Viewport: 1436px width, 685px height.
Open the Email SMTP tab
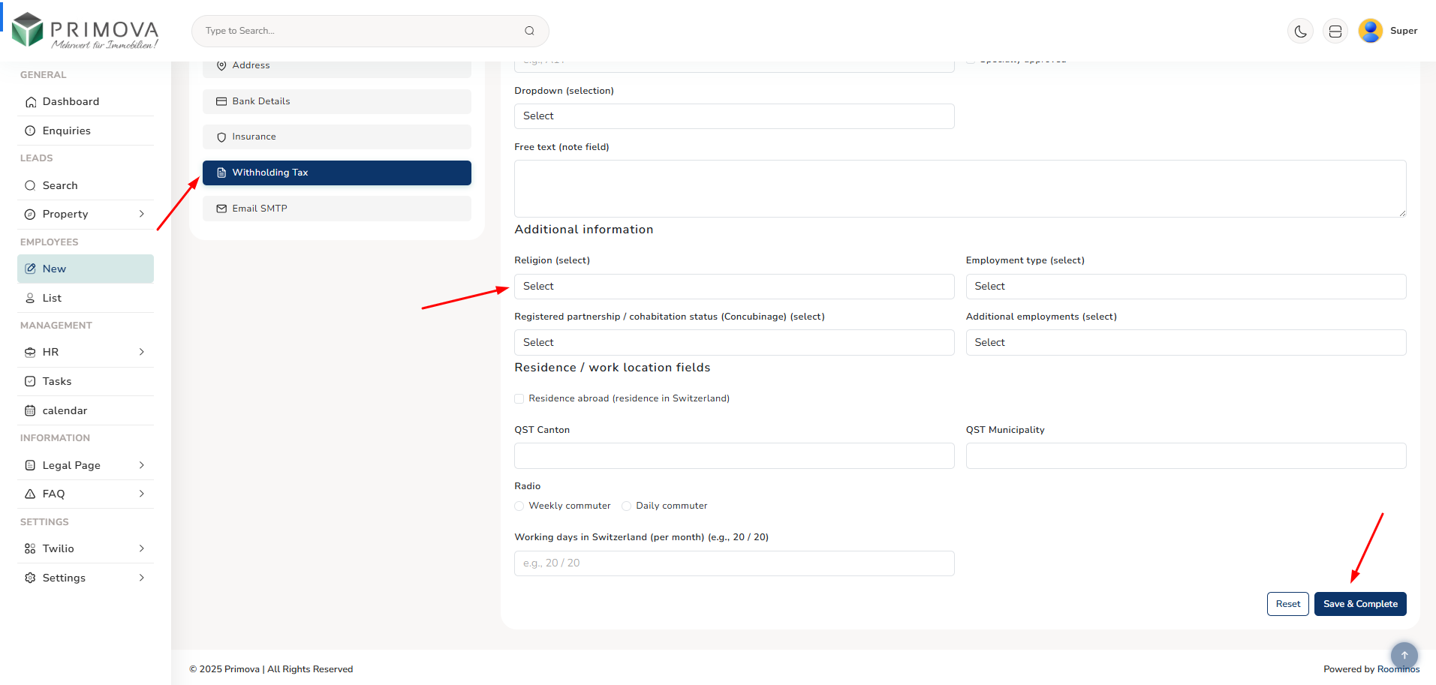coord(336,208)
